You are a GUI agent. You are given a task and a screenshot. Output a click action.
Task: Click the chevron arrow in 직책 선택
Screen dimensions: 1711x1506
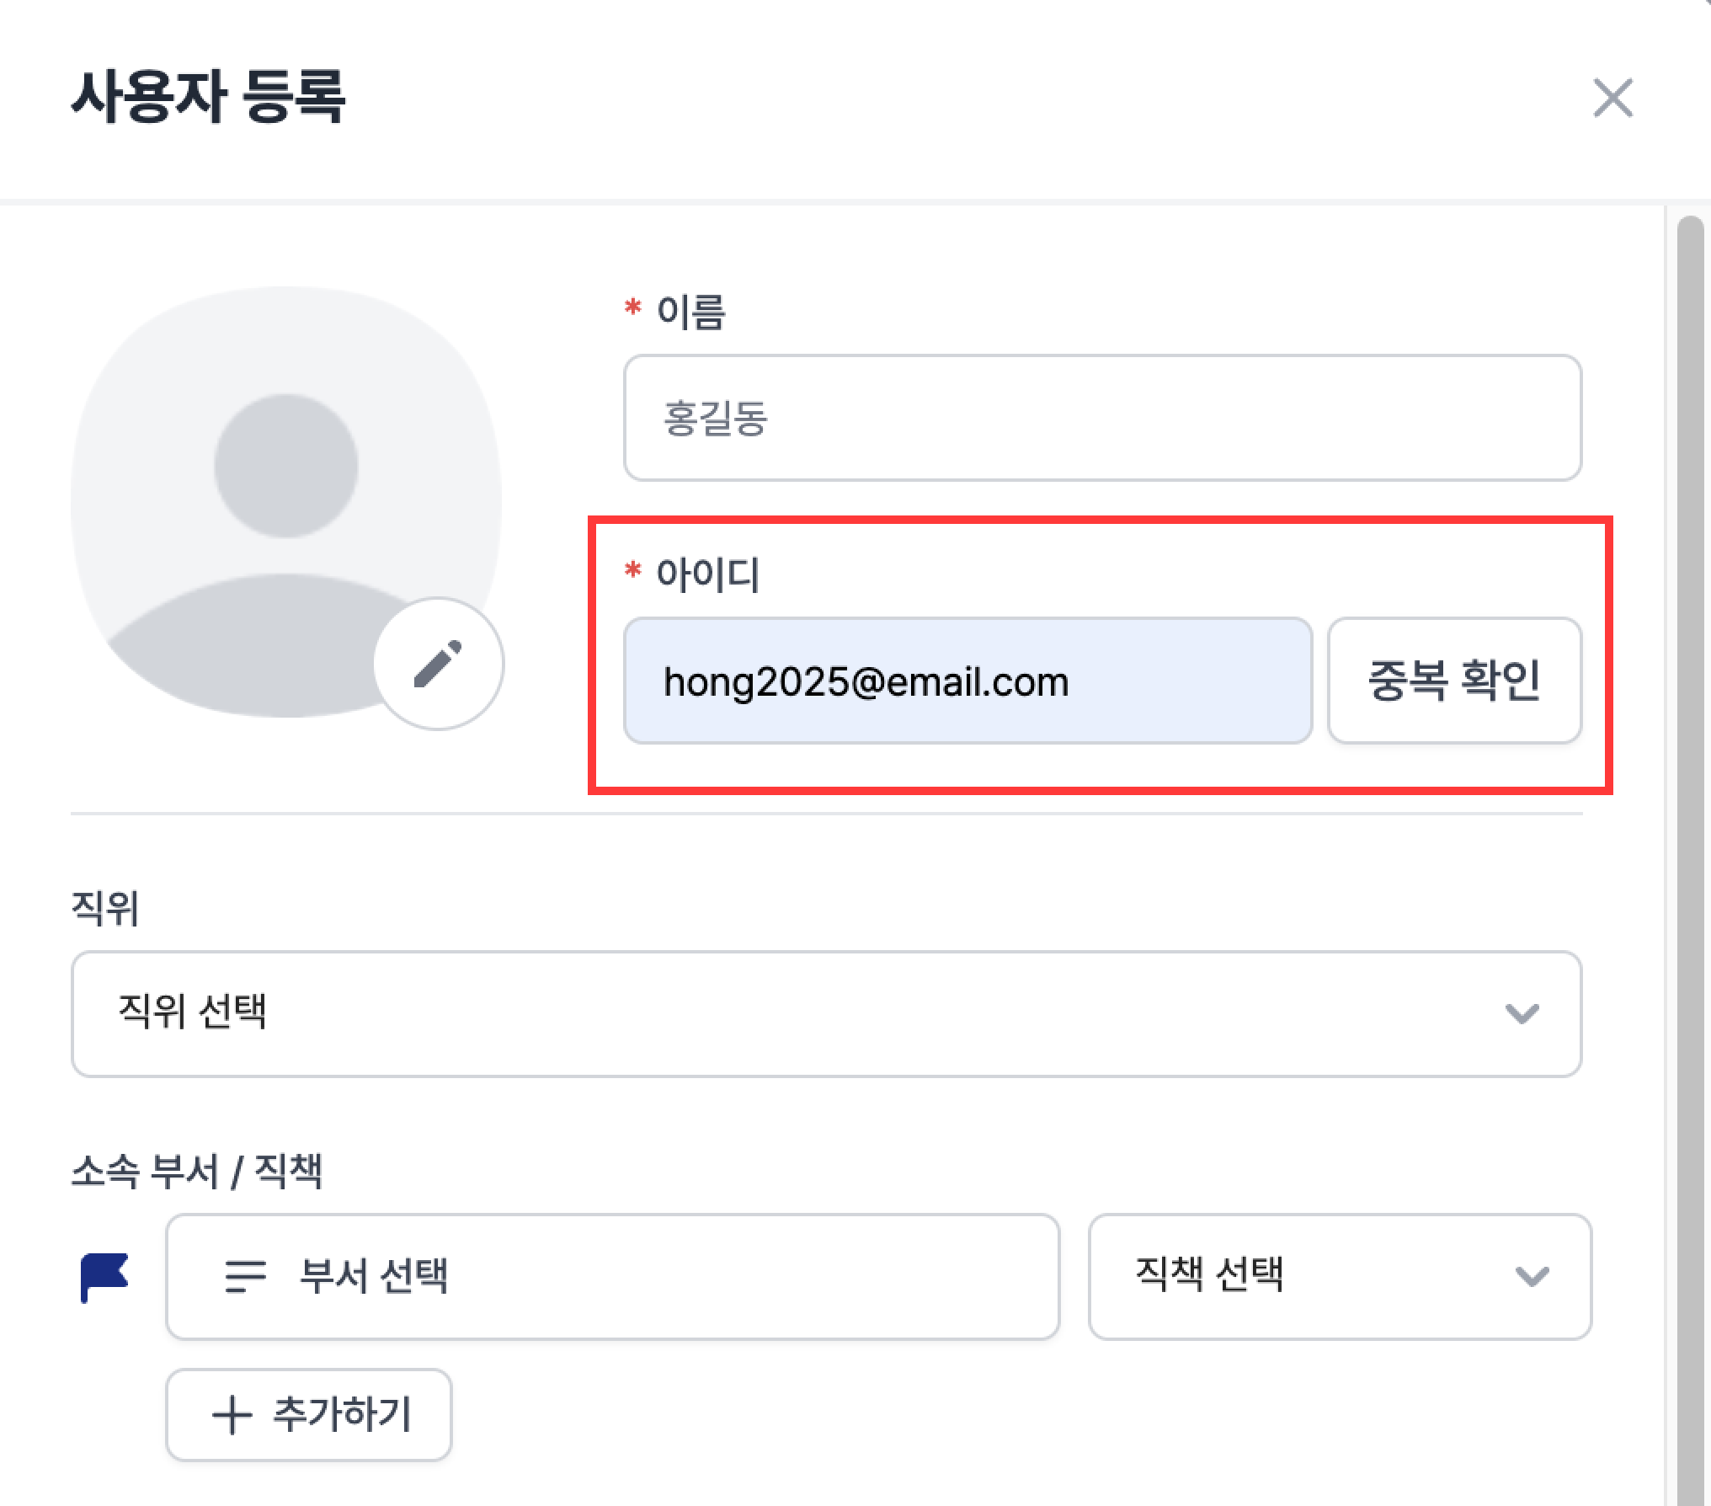1532,1277
